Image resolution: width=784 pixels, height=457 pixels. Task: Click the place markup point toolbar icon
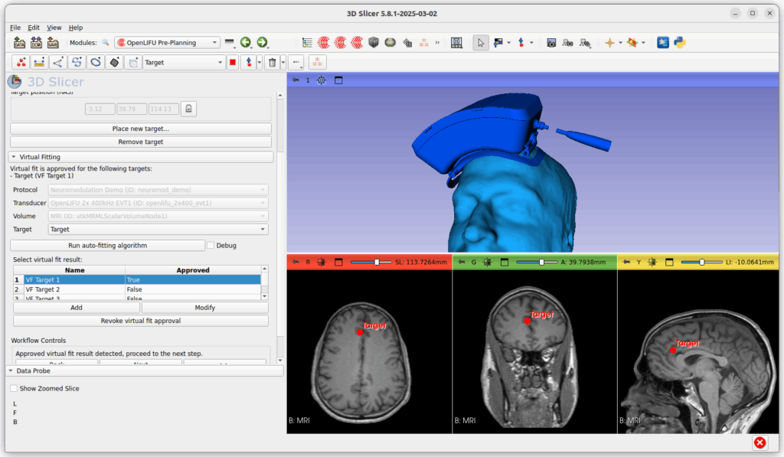pos(521,43)
